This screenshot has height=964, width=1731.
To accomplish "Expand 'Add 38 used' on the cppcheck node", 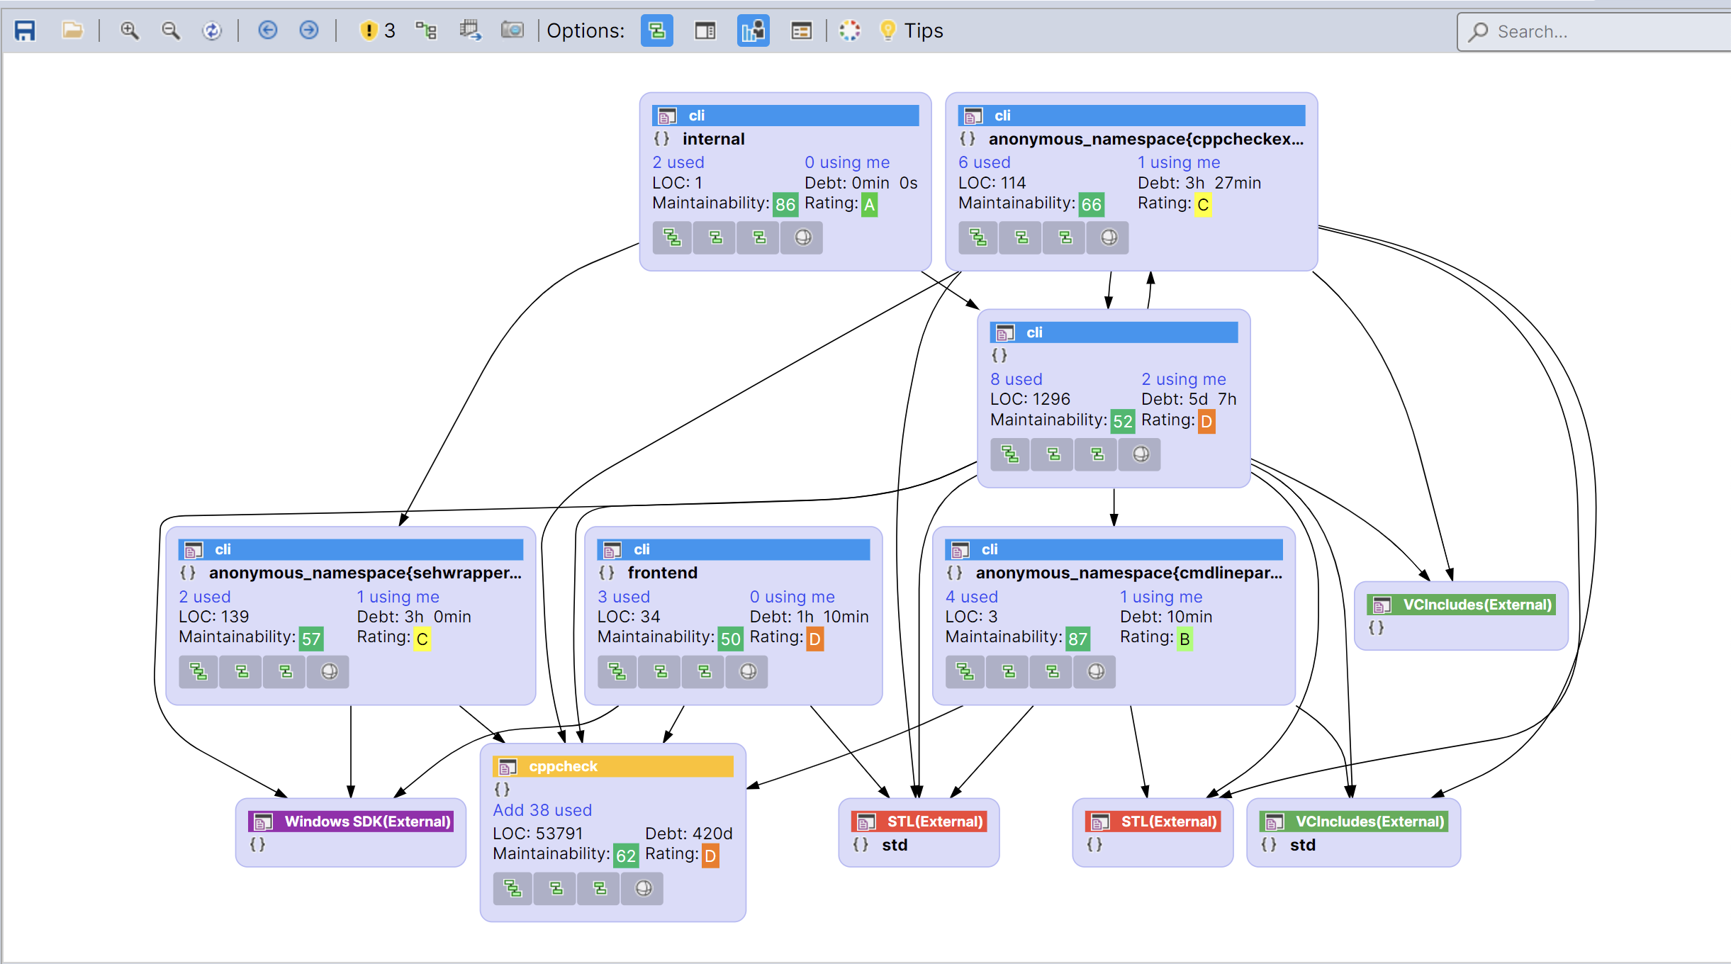I will (x=542, y=809).
